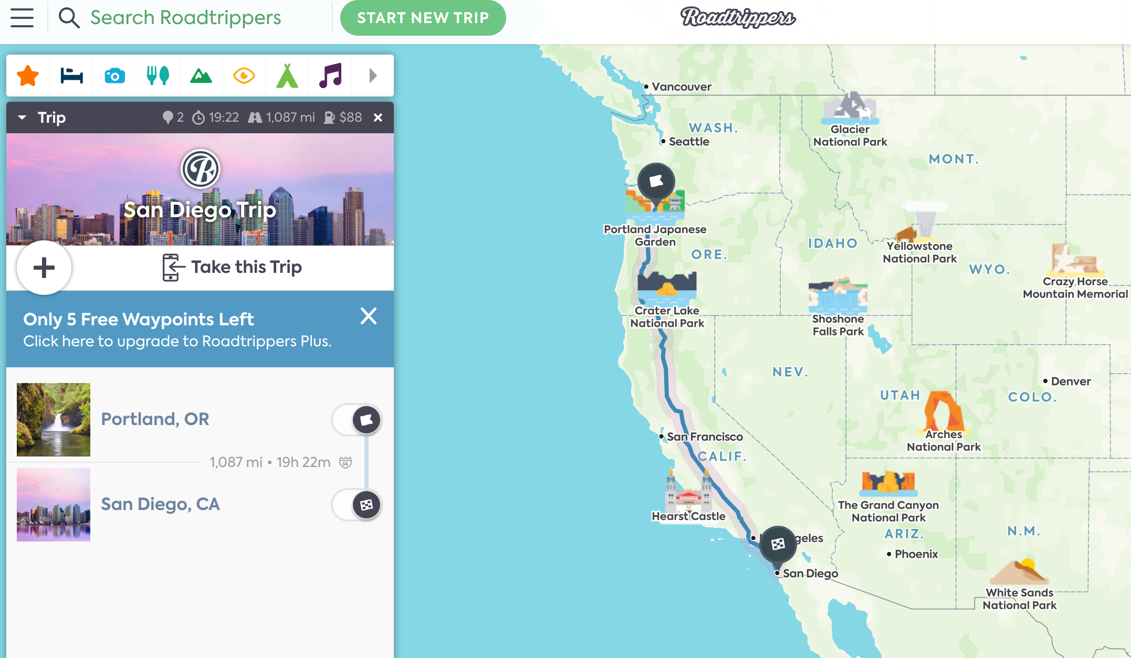Click the fuel cost pump icon
This screenshot has height=658, width=1131.
click(x=329, y=118)
